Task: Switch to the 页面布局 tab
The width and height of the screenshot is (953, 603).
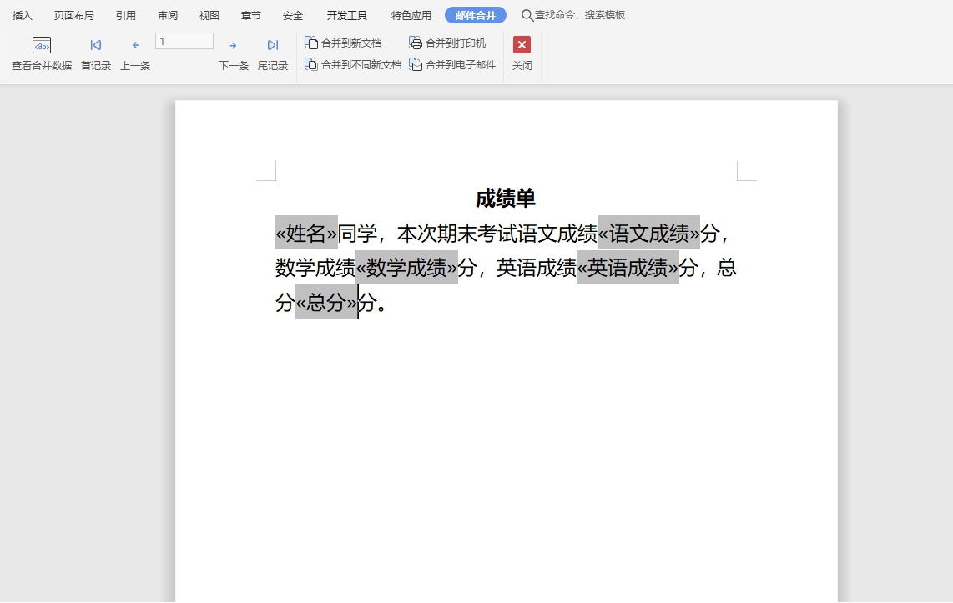Action: pyautogui.click(x=74, y=15)
